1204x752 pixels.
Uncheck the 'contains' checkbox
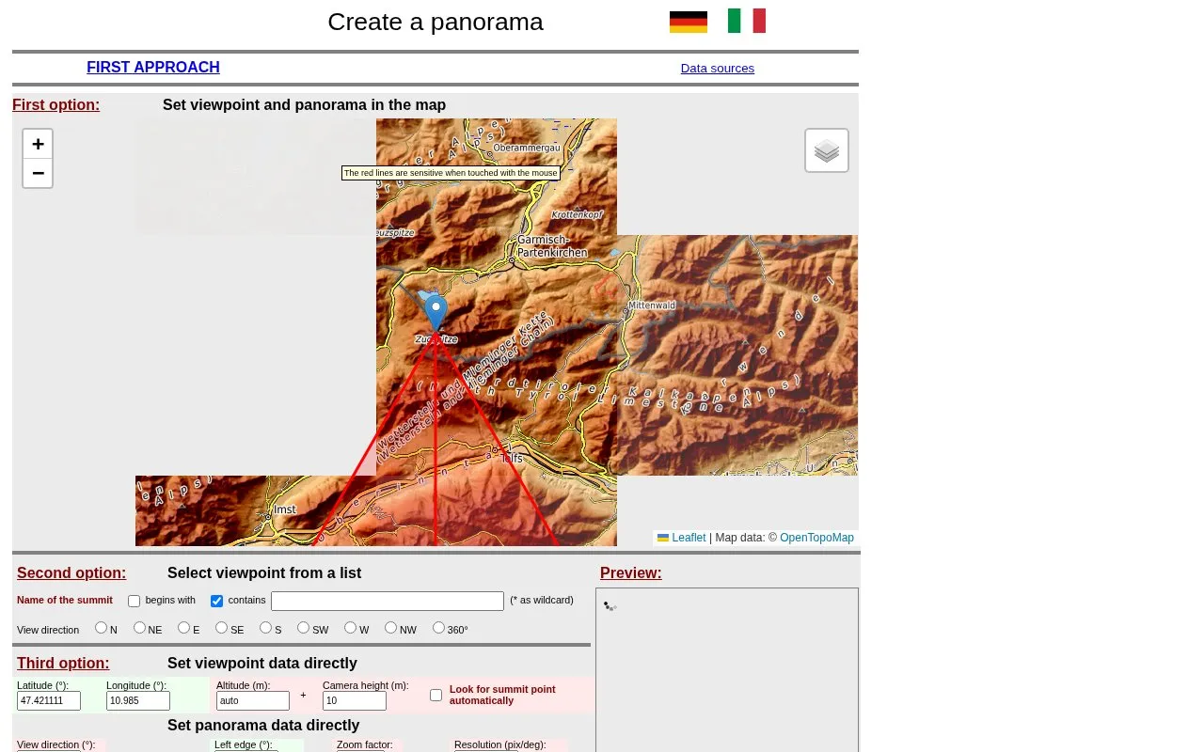(216, 601)
